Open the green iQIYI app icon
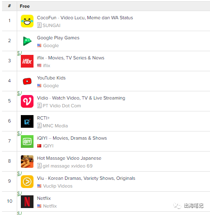 coord(27,141)
